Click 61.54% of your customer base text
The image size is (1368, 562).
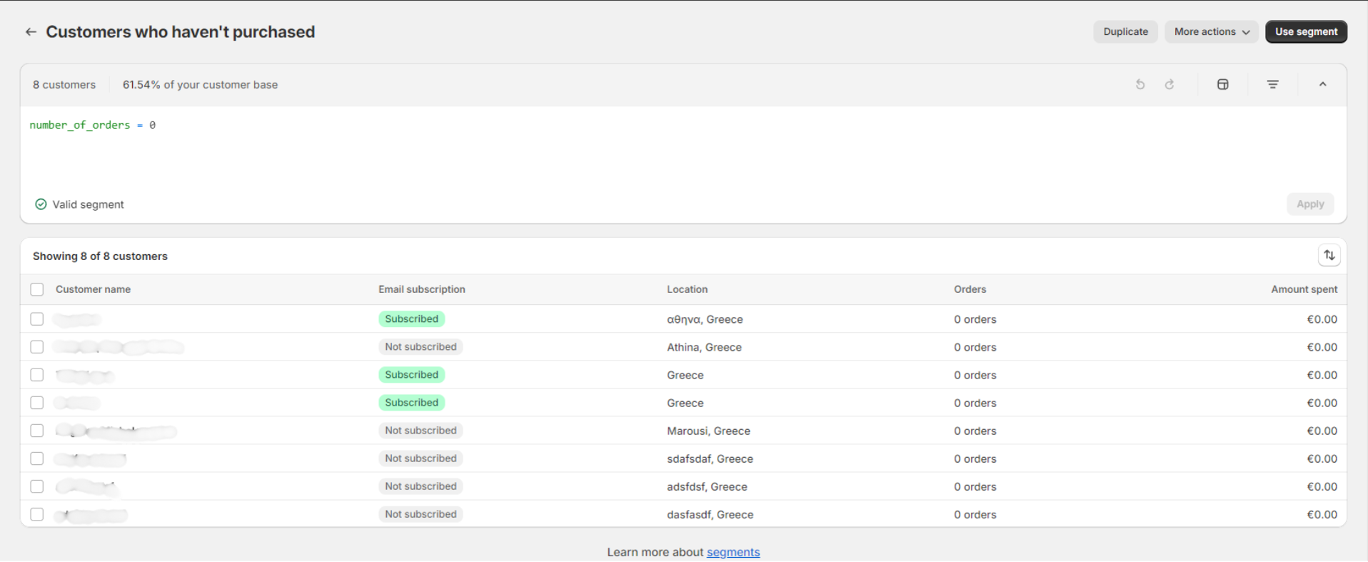point(200,84)
